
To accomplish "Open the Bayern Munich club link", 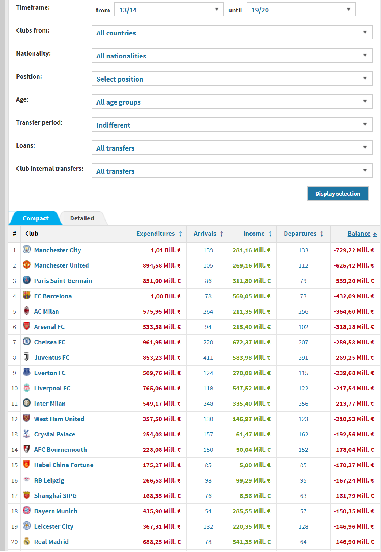I will [x=56, y=511].
